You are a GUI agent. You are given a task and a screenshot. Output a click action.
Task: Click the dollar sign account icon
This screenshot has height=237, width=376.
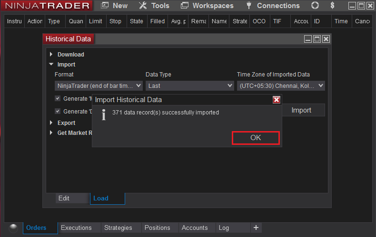coord(332,5)
